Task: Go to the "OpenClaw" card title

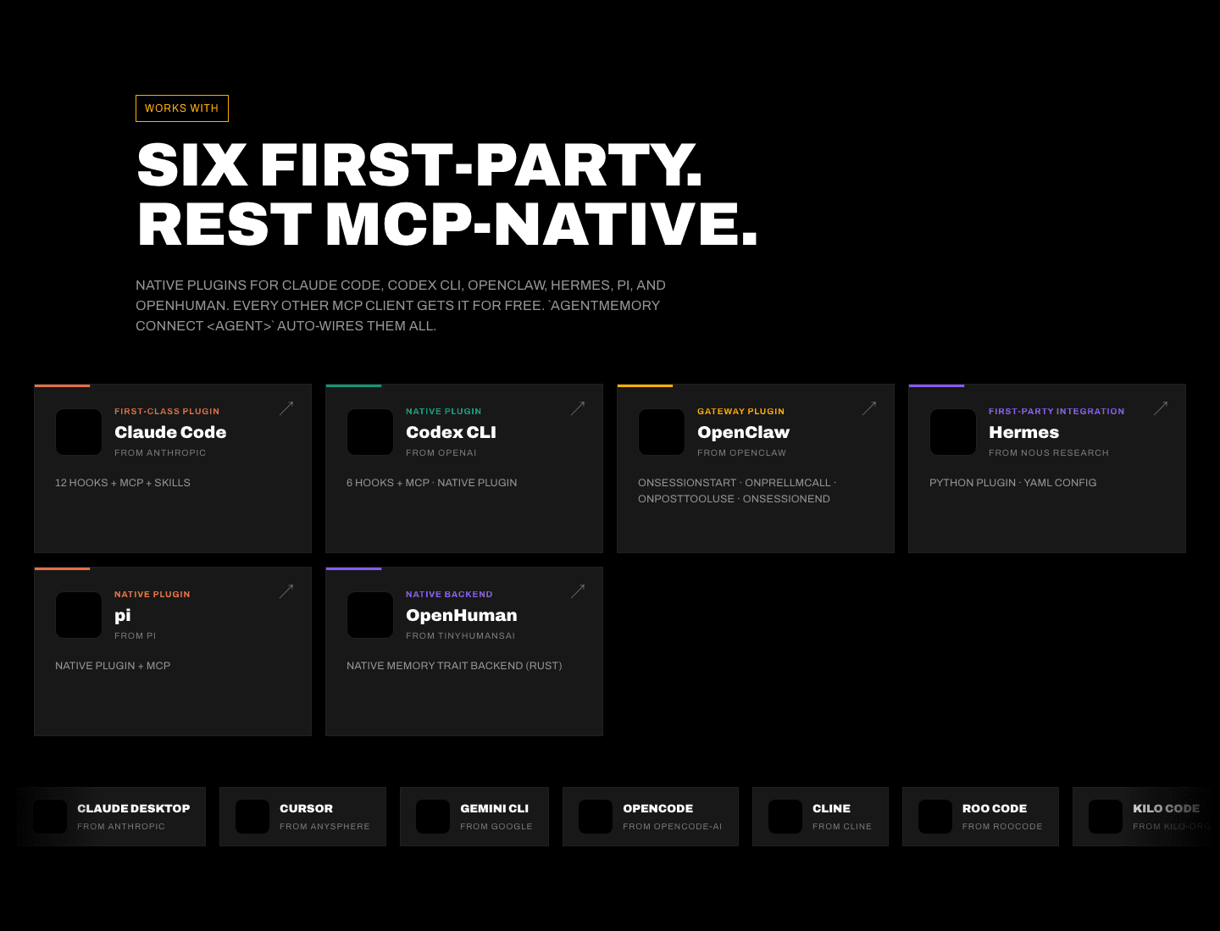Action: coord(743,432)
